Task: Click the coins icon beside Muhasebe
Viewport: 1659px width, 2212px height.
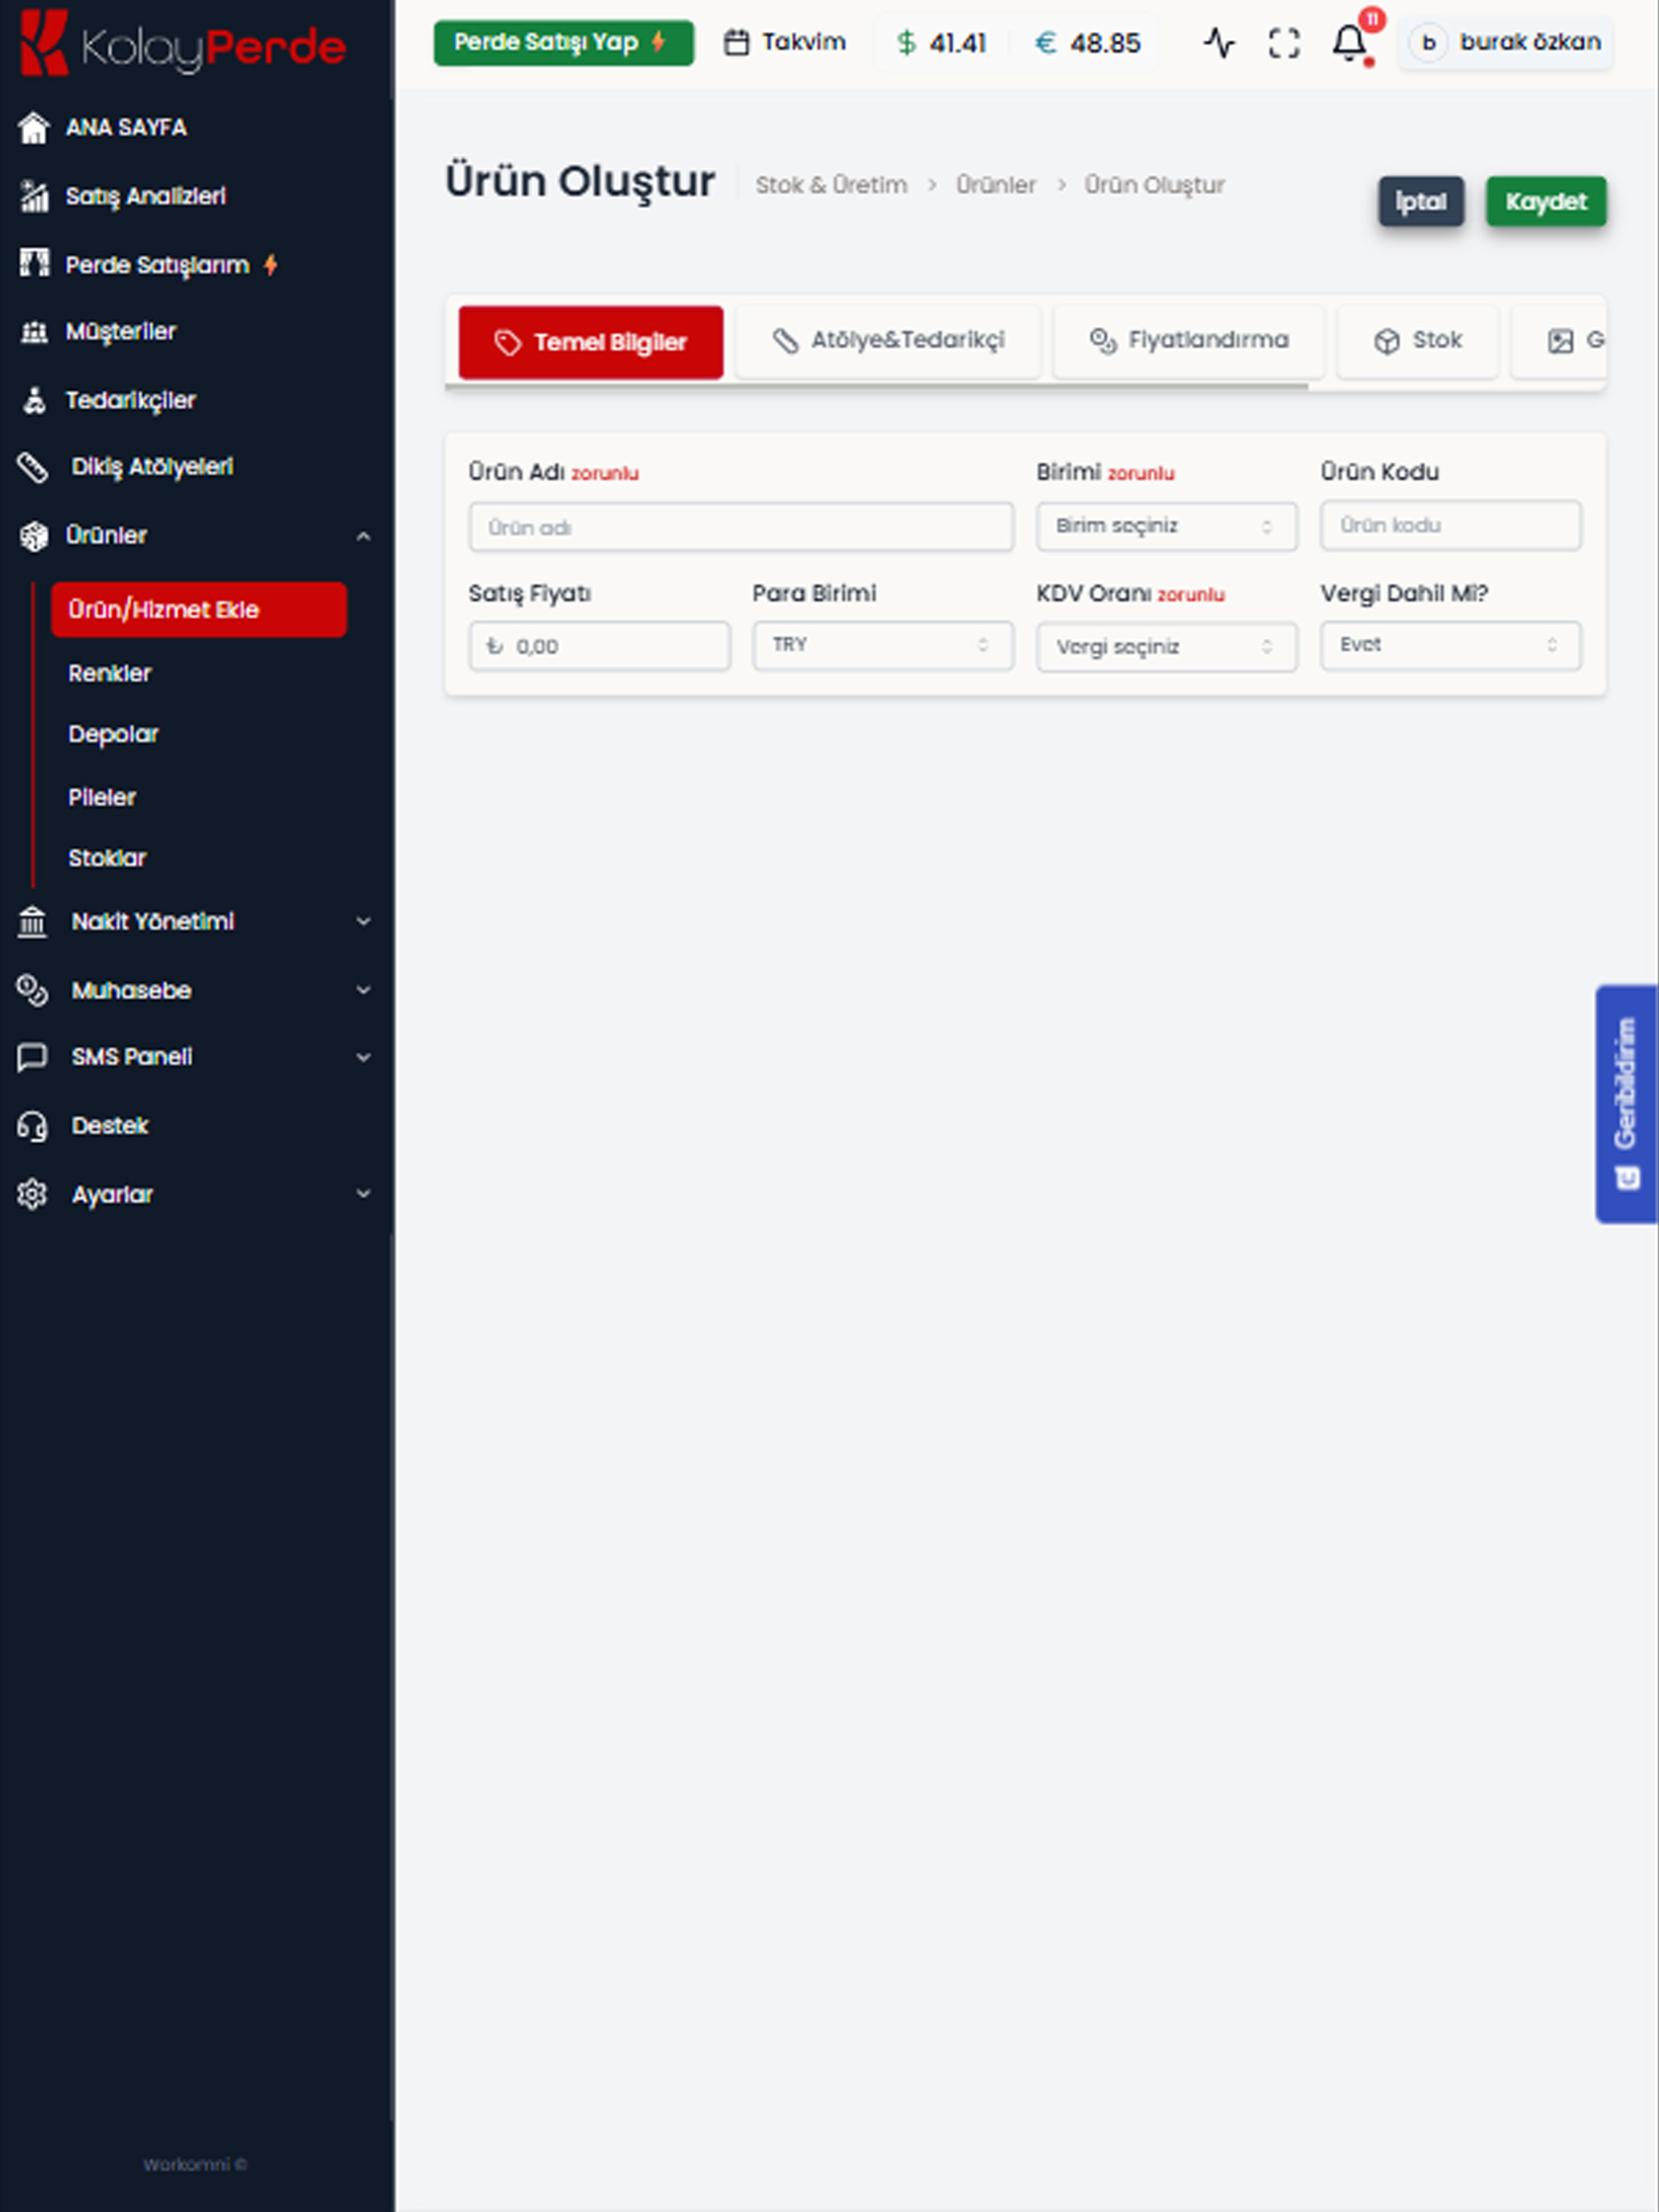Action: [32, 991]
